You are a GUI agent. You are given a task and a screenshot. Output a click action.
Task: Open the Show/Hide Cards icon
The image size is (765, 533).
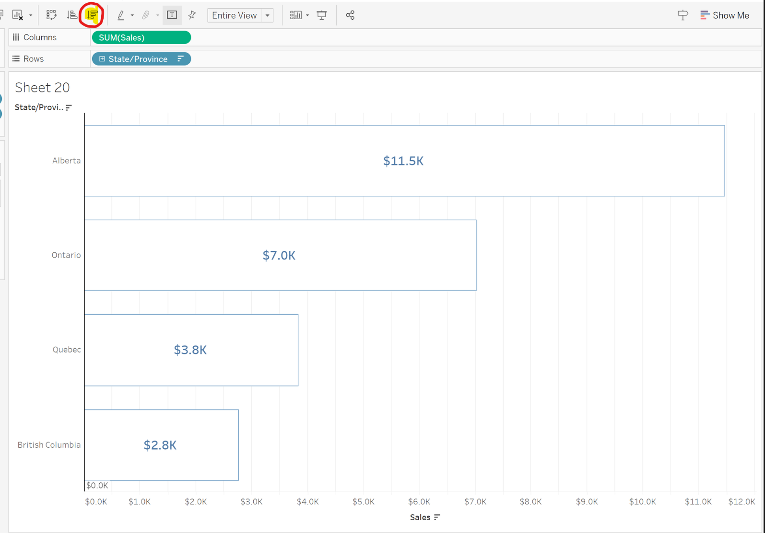pyautogui.click(x=295, y=15)
